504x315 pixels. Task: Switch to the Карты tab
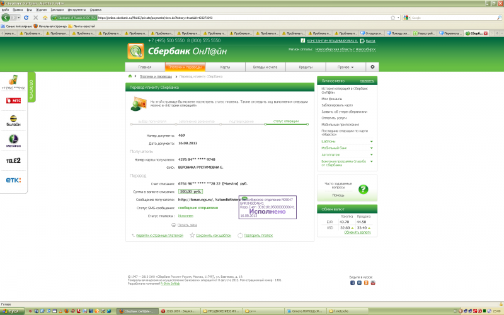point(225,67)
